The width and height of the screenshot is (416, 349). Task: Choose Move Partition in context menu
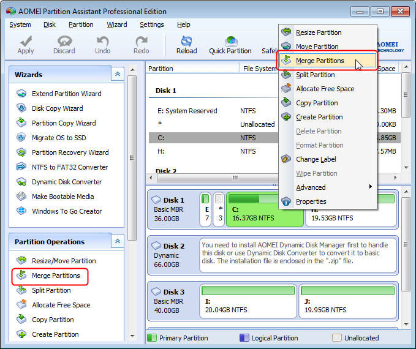(328, 47)
